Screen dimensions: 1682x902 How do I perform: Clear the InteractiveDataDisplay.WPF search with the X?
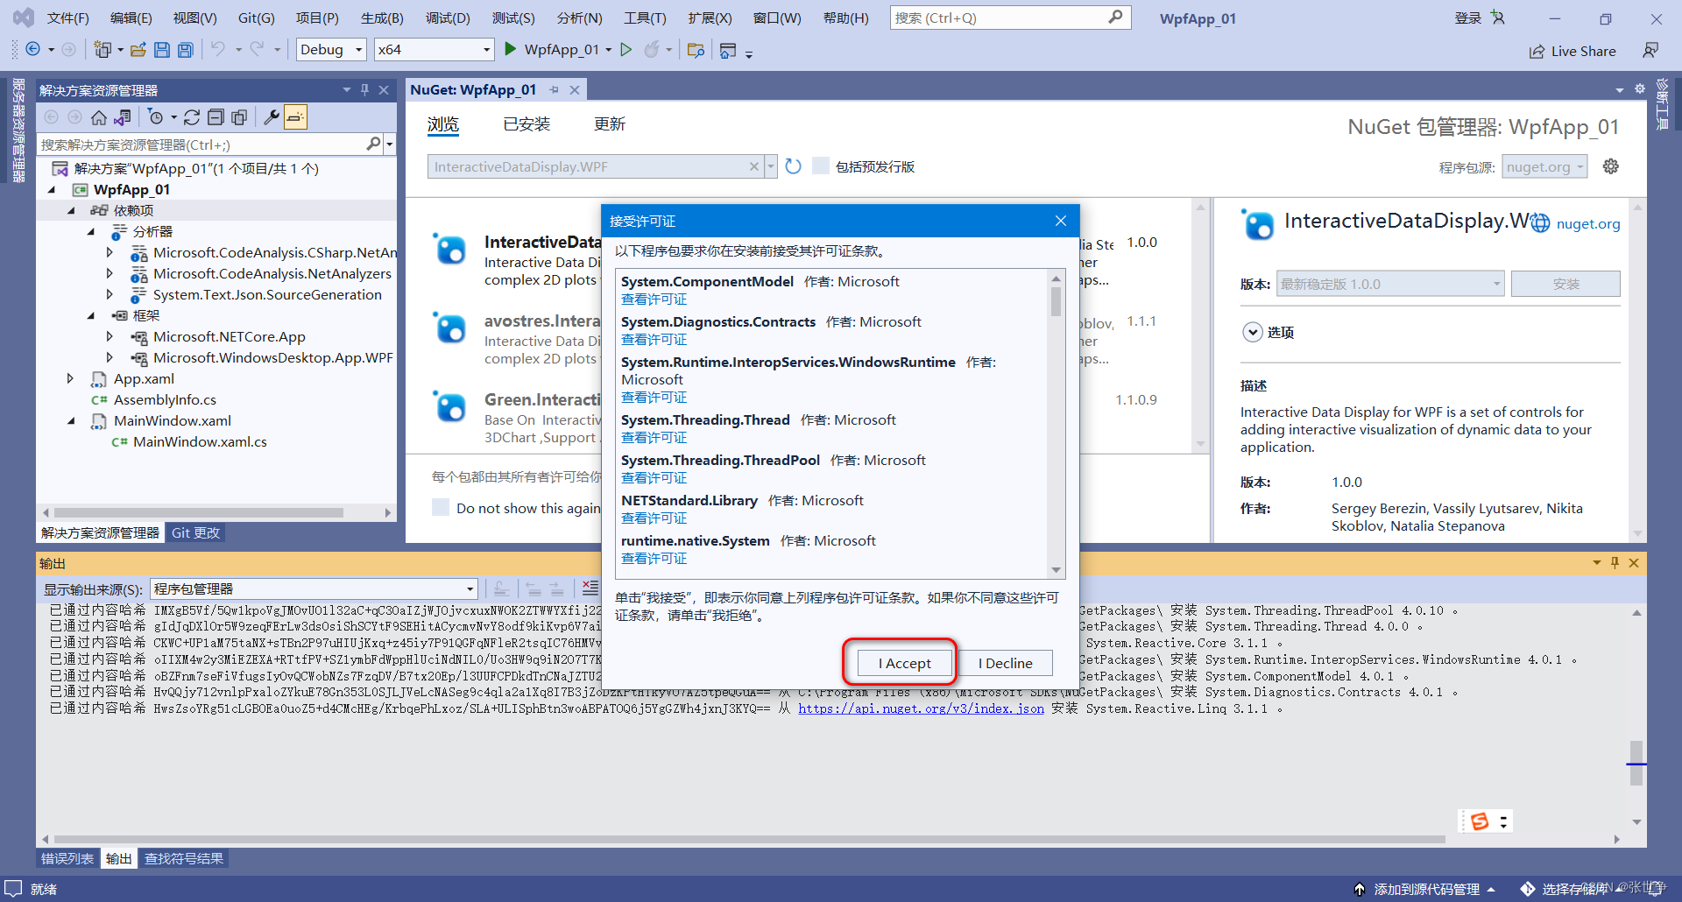(x=754, y=166)
